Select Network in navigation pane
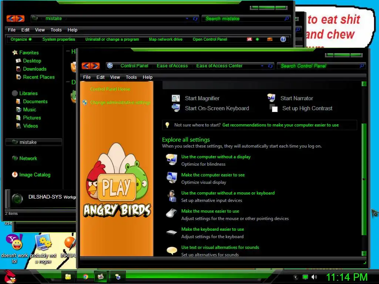This screenshot has height=284, width=379. 28,158
